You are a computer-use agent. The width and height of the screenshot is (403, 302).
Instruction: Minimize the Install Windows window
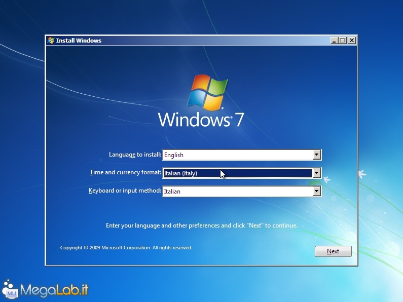[334, 41]
